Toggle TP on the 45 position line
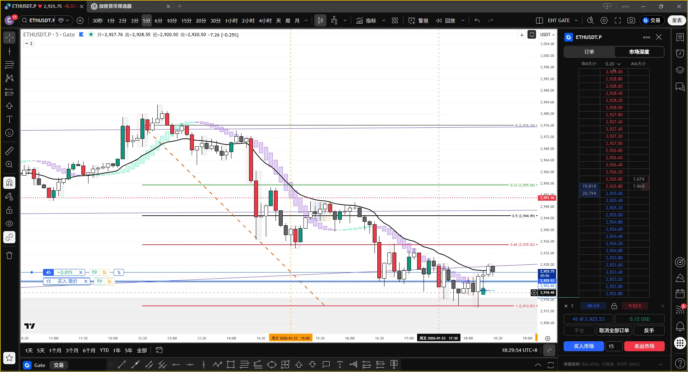 tap(95, 273)
